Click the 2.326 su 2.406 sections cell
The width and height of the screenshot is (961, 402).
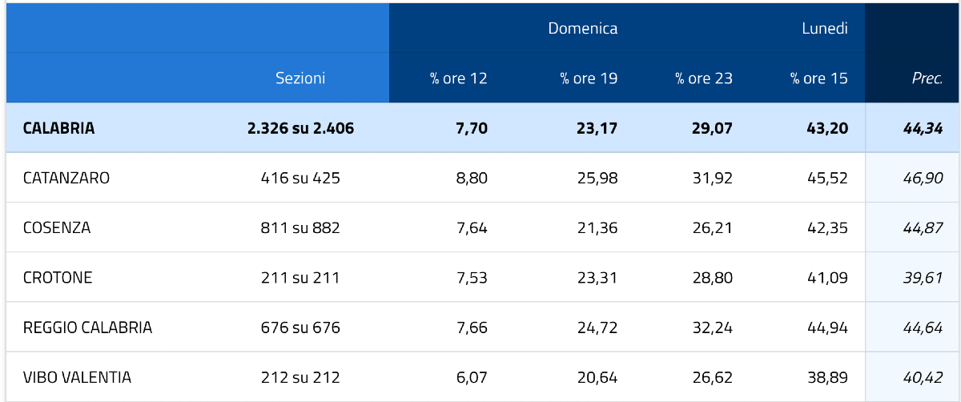(300, 128)
